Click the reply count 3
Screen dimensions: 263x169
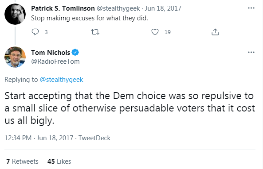(46, 32)
